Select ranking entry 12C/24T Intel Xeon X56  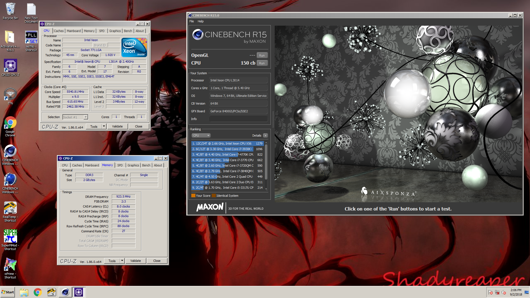coord(227,143)
